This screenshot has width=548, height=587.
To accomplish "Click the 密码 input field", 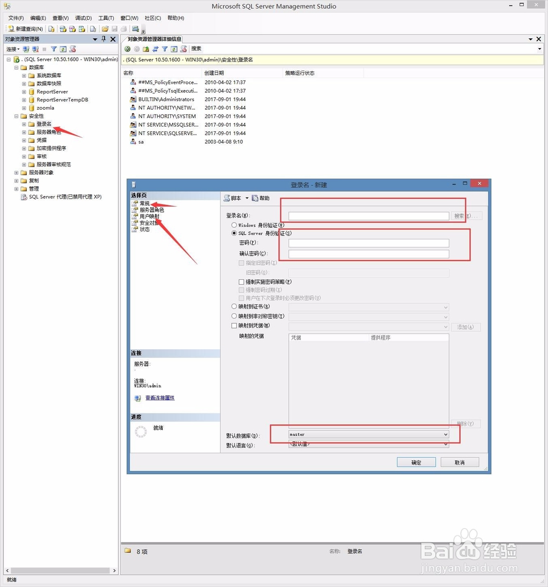I will coord(369,243).
